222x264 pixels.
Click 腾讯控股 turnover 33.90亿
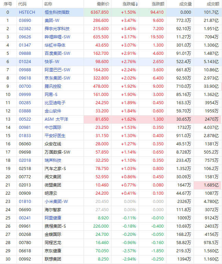[x=211, y=86]
